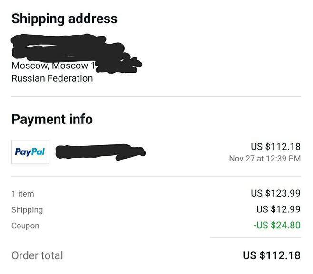Click the Order total label
Image resolution: width=313 pixels, height=274 pixels.
pyautogui.click(x=37, y=255)
